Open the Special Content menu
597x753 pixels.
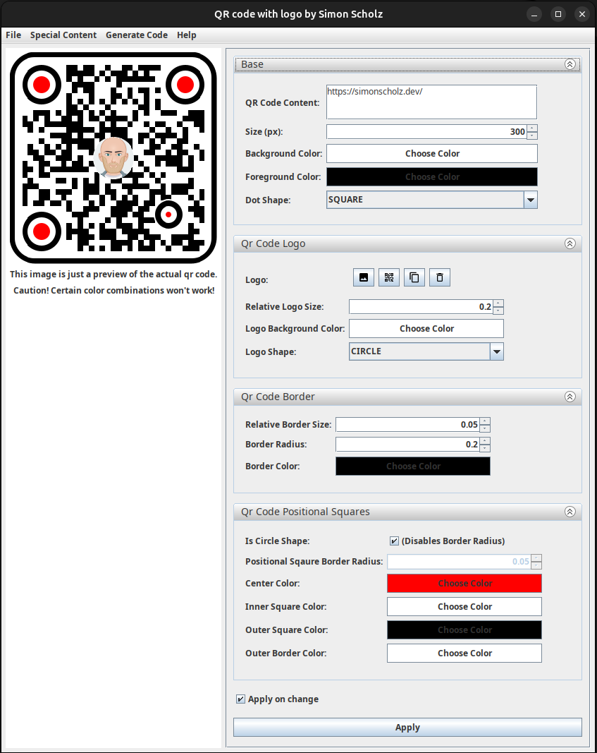(63, 35)
